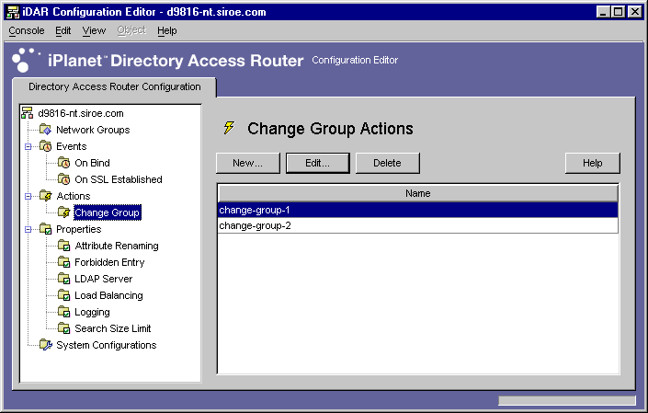Screen dimensions: 648x413
Task: Select the Properties tree label
Action: pos(78,229)
